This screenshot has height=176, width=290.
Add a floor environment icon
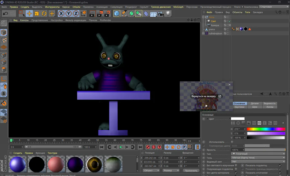(x=153, y=14)
